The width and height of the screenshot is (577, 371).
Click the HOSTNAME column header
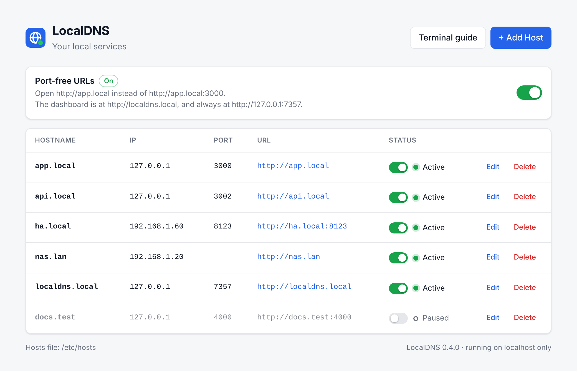55,140
